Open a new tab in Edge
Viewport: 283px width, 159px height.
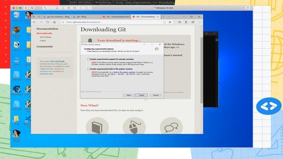pos(164,17)
